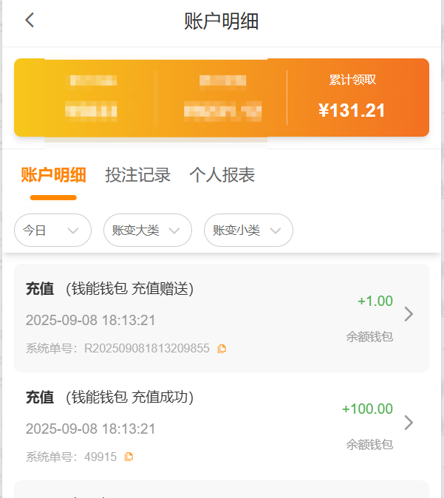Click 余额钱包 label under +100.00
The height and width of the screenshot is (498, 444).
point(369,444)
